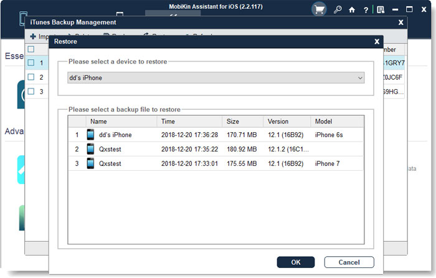Click the Import plus icon in backup toolbar
The image size is (436, 278).
coord(33,36)
